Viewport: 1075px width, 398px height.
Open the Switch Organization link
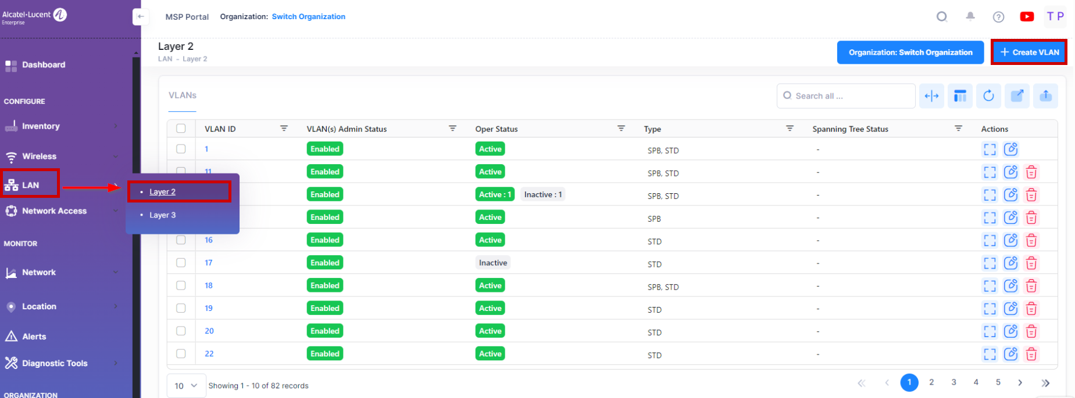pos(308,17)
